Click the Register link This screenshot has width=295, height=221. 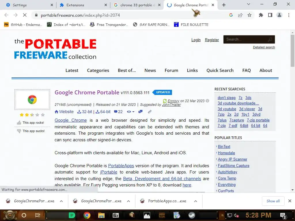coord(212,40)
